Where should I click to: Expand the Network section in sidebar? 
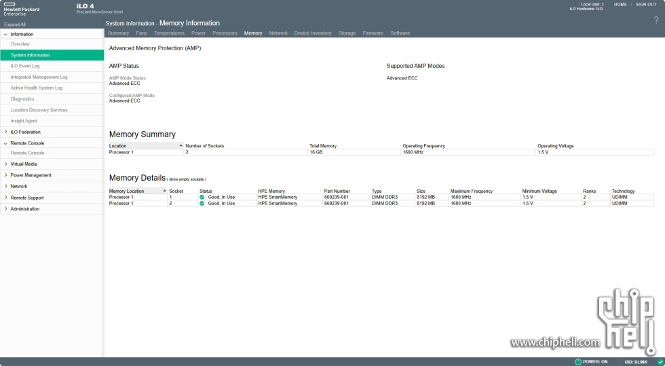point(5,186)
